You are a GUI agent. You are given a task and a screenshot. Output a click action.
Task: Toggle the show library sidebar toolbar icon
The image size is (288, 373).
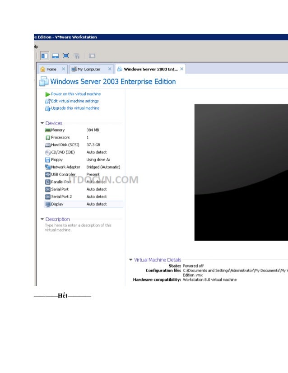(45, 56)
